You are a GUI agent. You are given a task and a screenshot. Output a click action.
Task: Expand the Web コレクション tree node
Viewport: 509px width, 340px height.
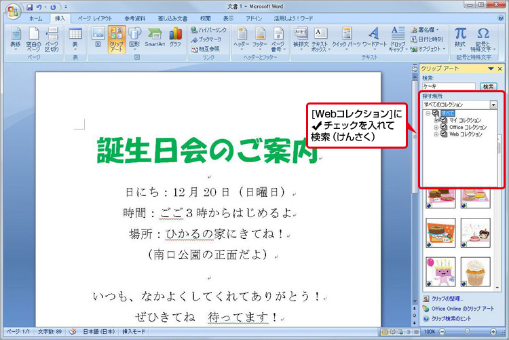point(436,134)
